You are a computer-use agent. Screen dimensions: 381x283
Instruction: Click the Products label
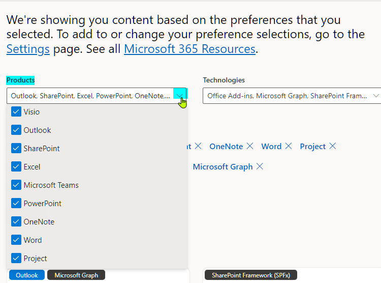click(21, 80)
